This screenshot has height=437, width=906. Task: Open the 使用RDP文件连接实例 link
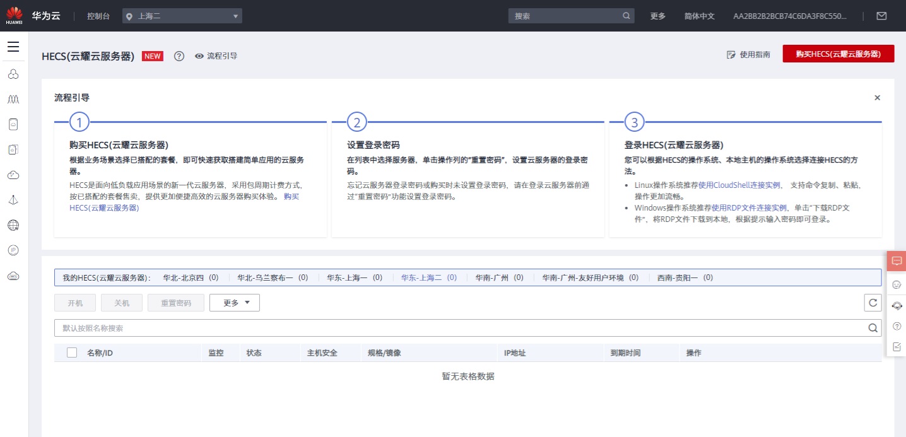(749, 207)
